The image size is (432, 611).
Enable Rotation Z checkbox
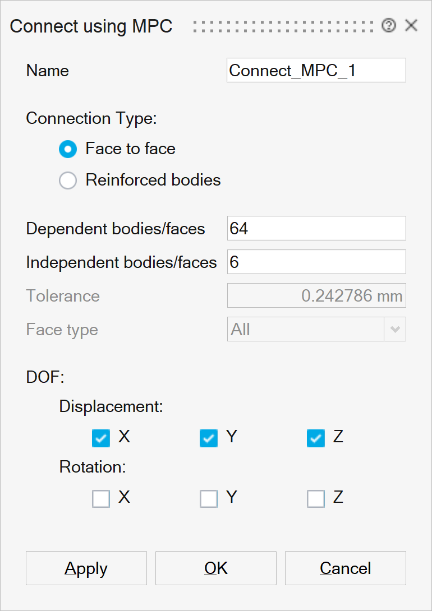(316, 498)
